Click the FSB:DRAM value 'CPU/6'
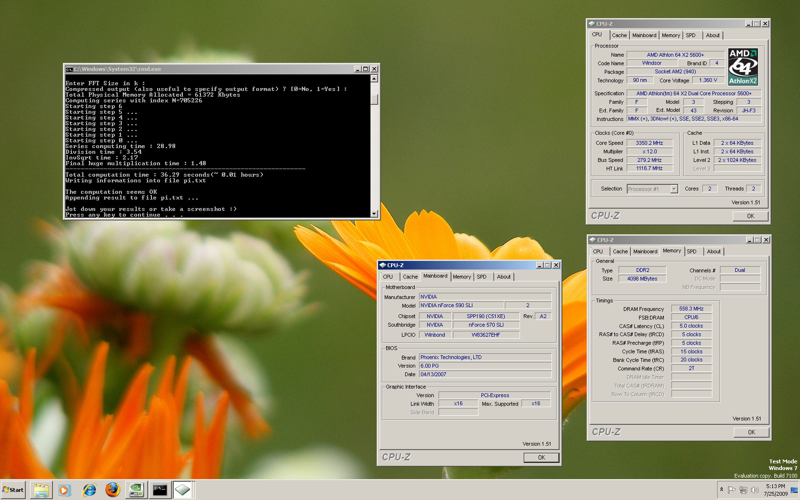Image resolution: width=800 pixels, height=500 pixels. click(x=691, y=317)
